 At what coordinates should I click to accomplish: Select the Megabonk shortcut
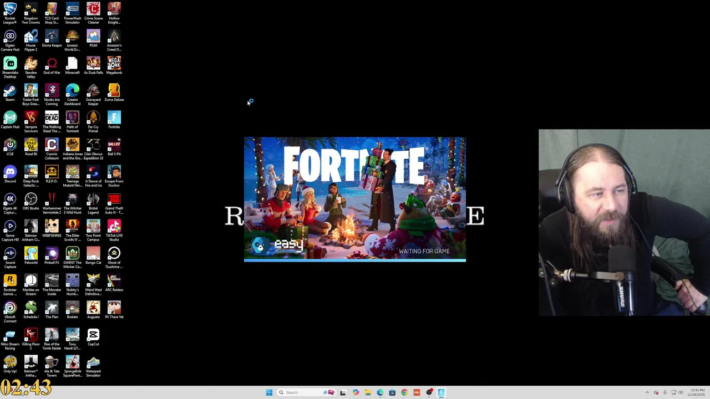pyautogui.click(x=114, y=66)
